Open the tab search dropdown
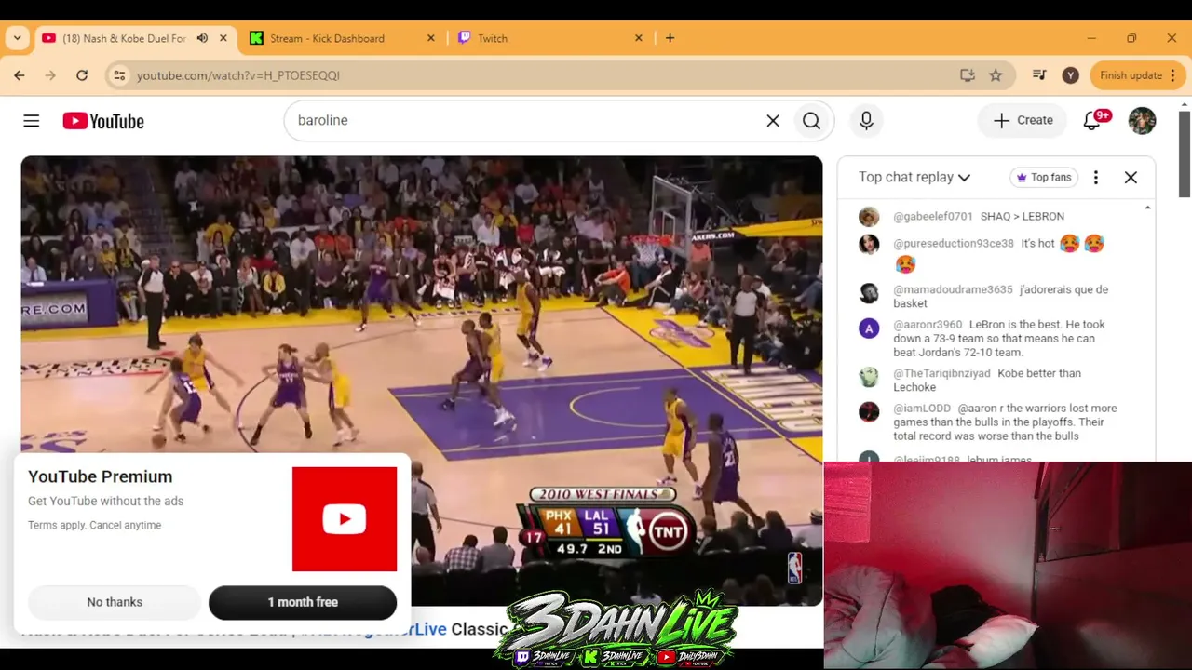The height and width of the screenshot is (670, 1192). coord(17,38)
